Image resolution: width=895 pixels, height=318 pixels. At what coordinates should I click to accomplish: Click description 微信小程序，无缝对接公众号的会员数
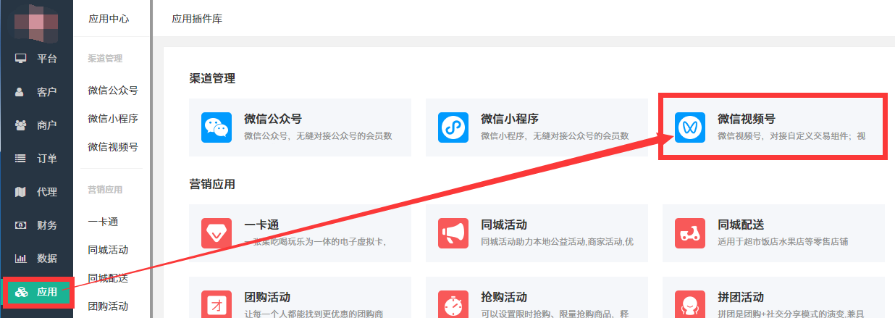pos(555,135)
